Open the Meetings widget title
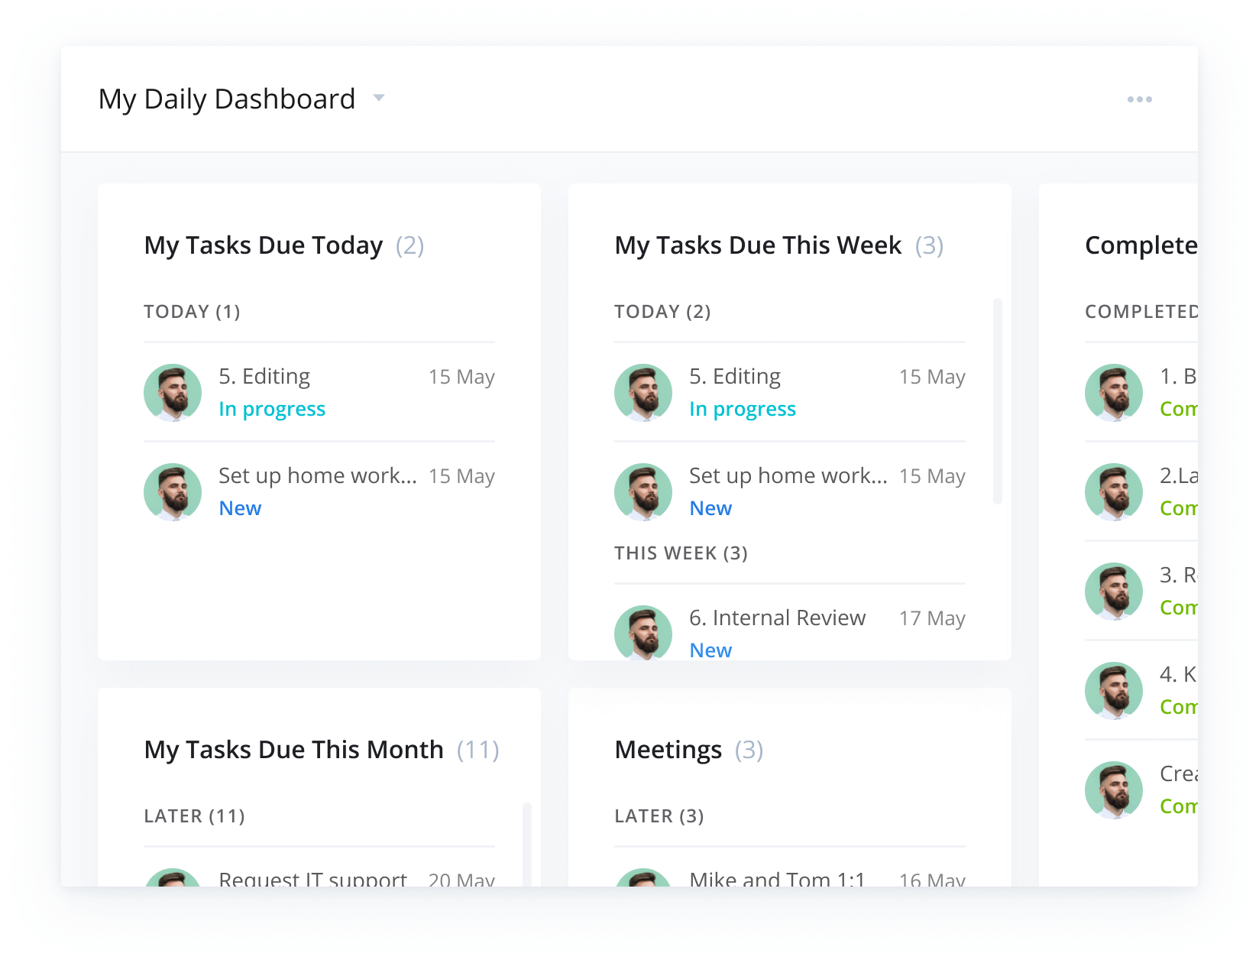This screenshot has height=963, width=1259. coord(668,750)
